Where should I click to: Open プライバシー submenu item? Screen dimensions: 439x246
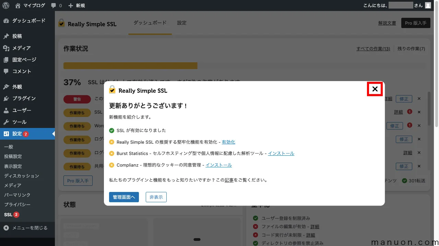(17, 205)
